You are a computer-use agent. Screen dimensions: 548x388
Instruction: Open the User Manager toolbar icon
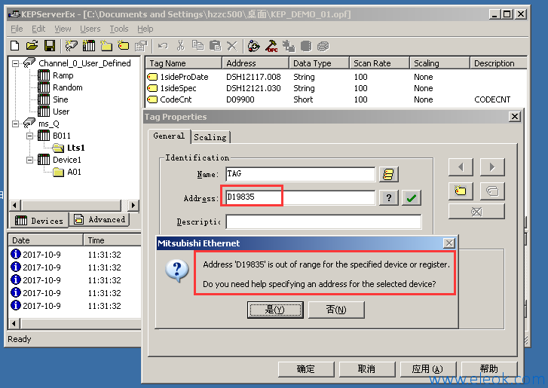254,46
